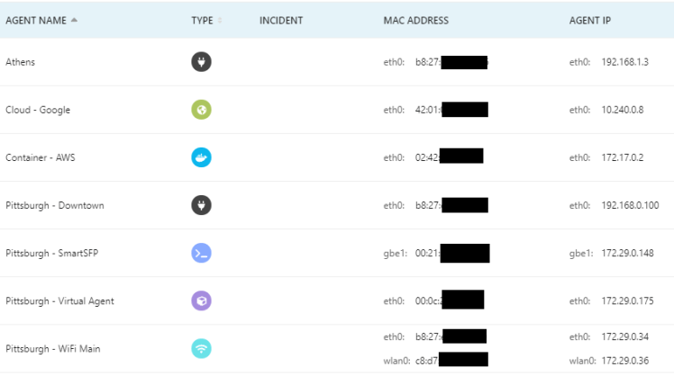Click the purple cube icon for Virtual Agent
Screen dimensions: 674x376
tap(201, 300)
